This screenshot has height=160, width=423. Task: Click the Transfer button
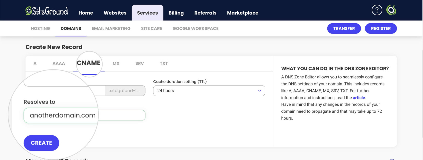[x=344, y=28]
